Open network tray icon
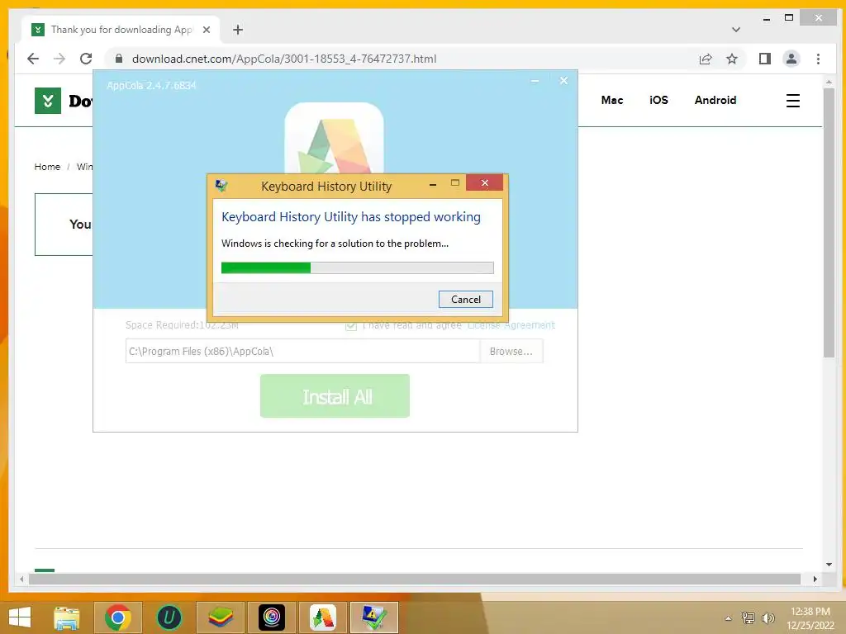This screenshot has width=846, height=634. tap(748, 618)
